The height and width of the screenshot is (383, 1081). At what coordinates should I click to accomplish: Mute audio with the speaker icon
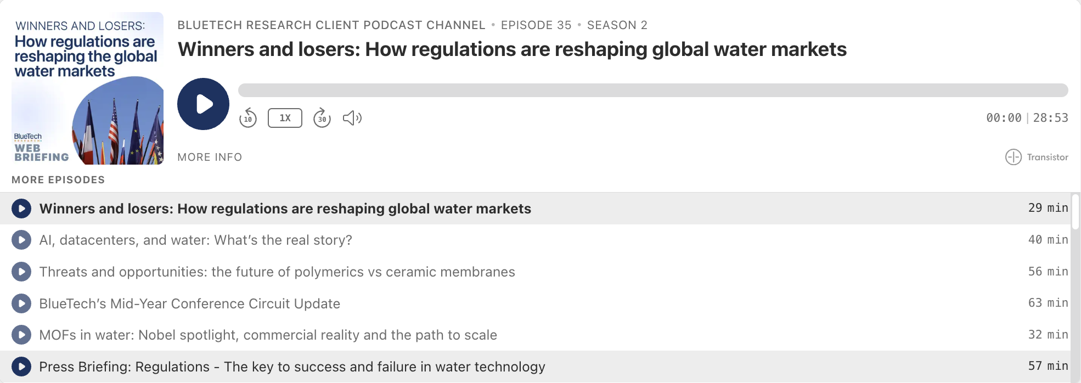coord(352,117)
